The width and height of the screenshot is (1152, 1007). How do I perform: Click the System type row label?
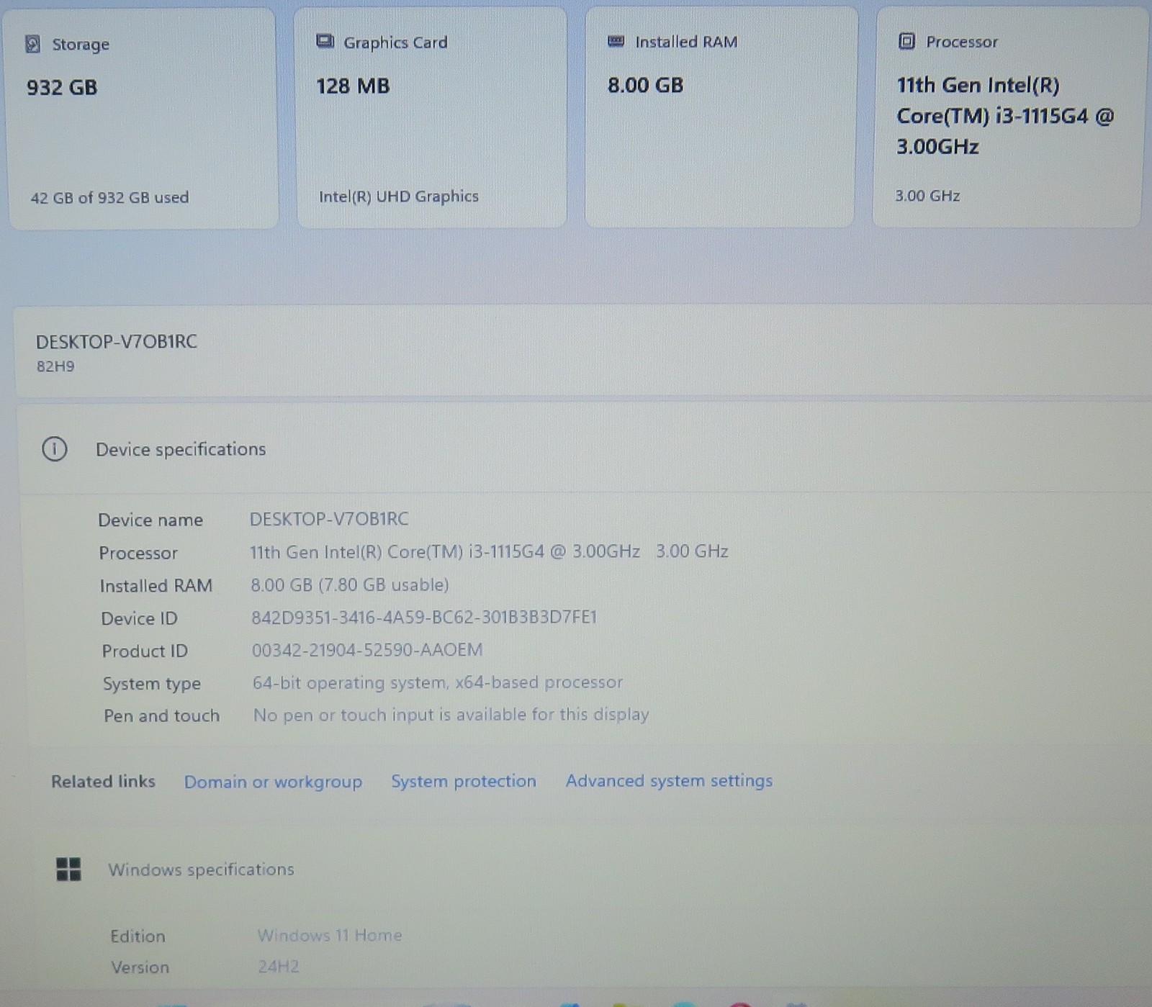[x=152, y=684]
